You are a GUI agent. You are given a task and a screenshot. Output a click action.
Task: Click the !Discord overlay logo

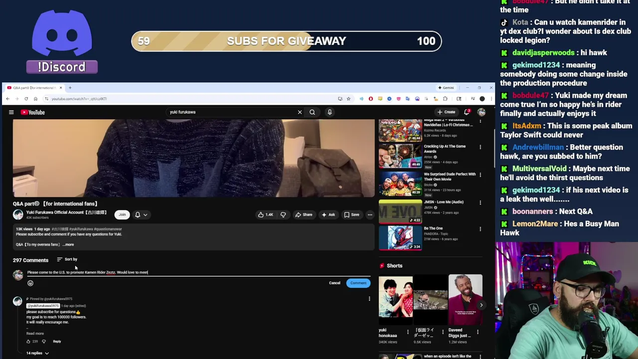click(62, 42)
